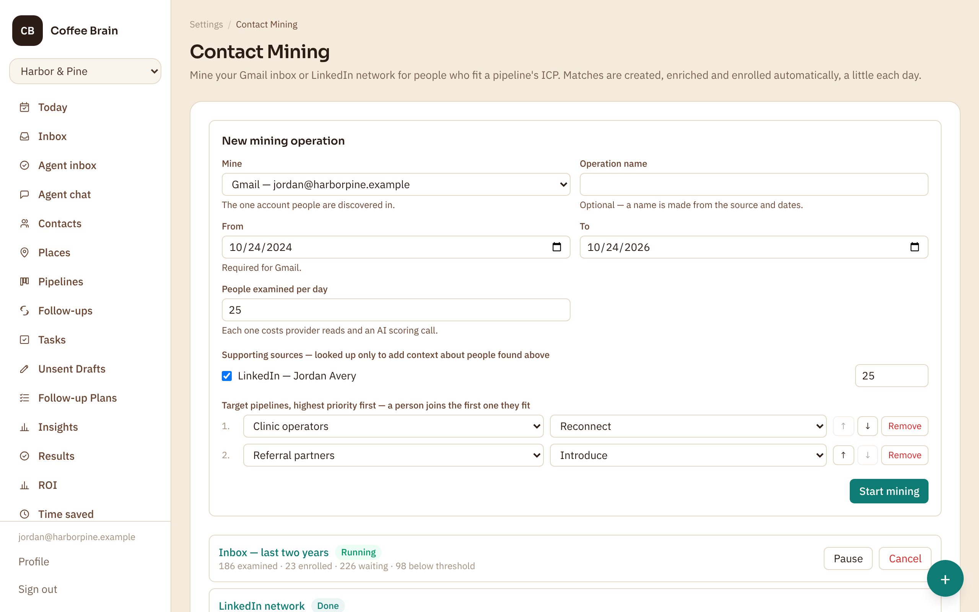Image resolution: width=979 pixels, height=612 pixels.
Task: Focus People examined per day field
Action: [396, 310]
